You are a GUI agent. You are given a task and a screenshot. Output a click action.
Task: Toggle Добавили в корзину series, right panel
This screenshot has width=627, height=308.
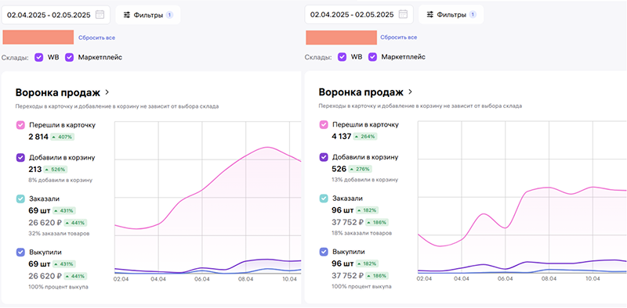323,157
